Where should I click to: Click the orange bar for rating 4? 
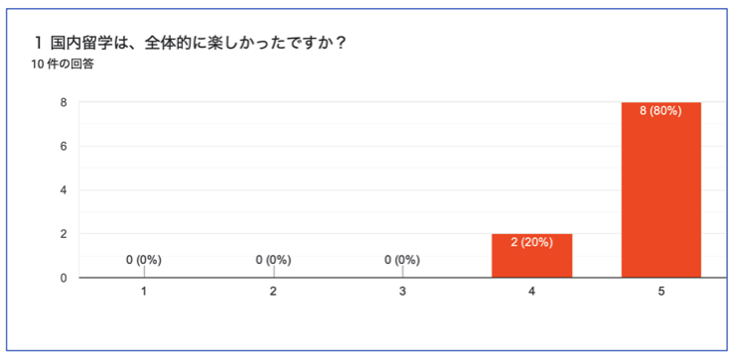click(x=531, y=256)
